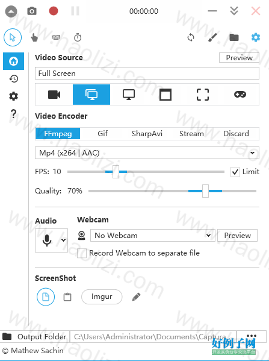Switch to the Gif encoder tab

click(x=102, y=134)
